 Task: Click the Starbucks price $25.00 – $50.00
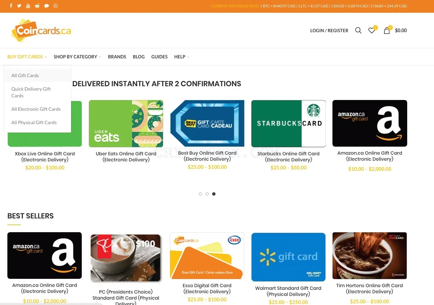pyautogui.click(x=289, y=167)
